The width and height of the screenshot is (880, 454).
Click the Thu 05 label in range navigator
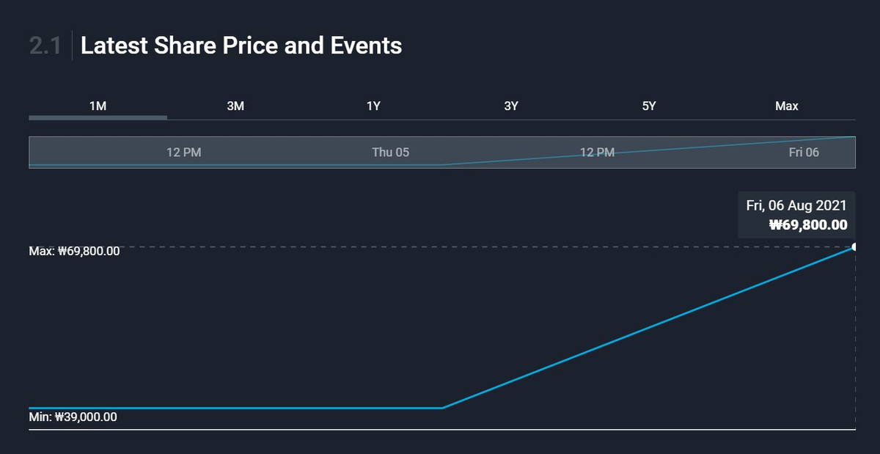click(390, 153)
